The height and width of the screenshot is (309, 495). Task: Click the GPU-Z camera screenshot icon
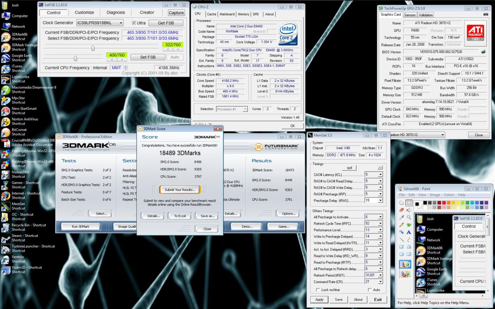pos(485,14)
